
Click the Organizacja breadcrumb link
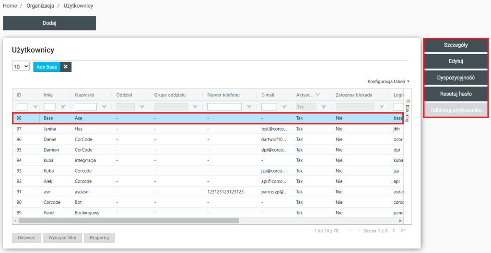click(40, 6)
